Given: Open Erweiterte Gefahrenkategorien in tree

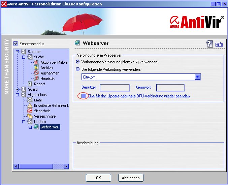Looking at the screenshot, I should tap(51, 105).
